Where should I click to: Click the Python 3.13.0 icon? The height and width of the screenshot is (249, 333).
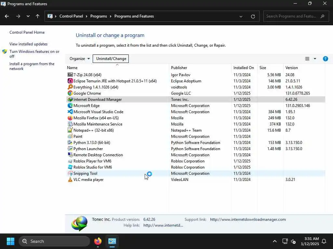70,143
